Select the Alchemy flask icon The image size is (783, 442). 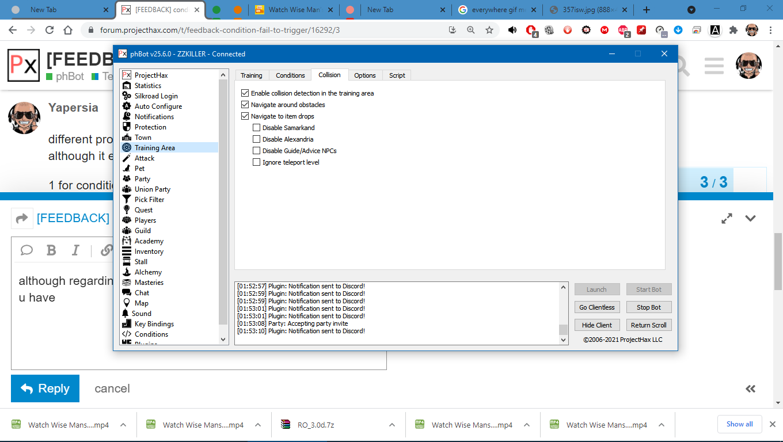pos(127,272)
